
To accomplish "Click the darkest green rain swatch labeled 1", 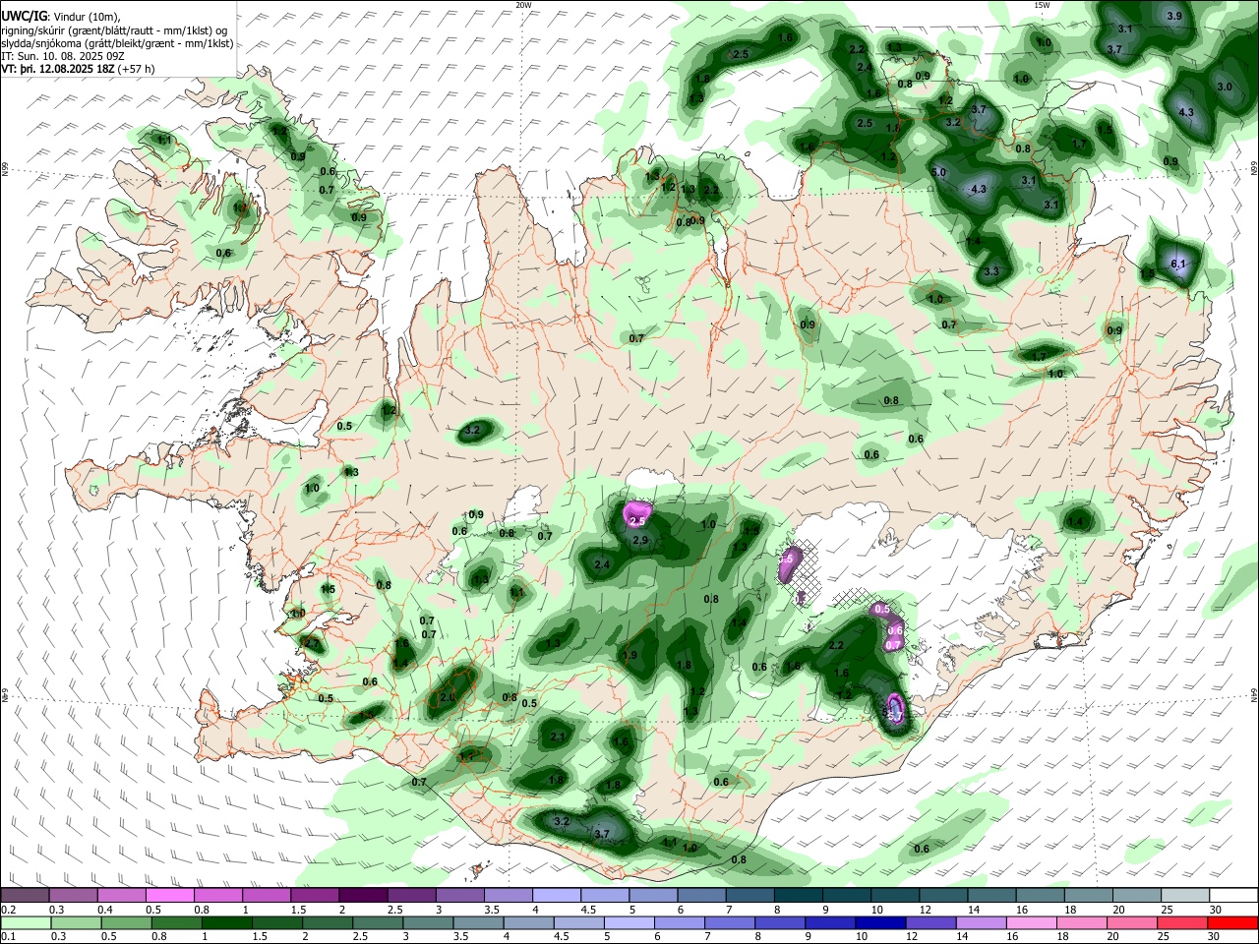I will tap(226, 922).
